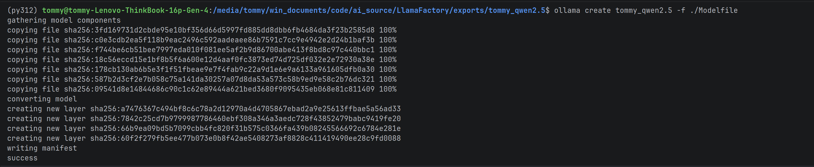
Task: Click the success output line
Action: [22, 158]
